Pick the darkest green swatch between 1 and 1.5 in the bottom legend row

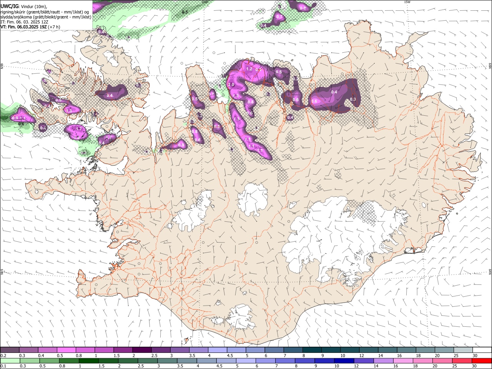coord(89,361)
